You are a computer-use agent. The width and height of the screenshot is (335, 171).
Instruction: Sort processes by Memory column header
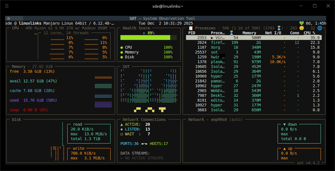249,33
